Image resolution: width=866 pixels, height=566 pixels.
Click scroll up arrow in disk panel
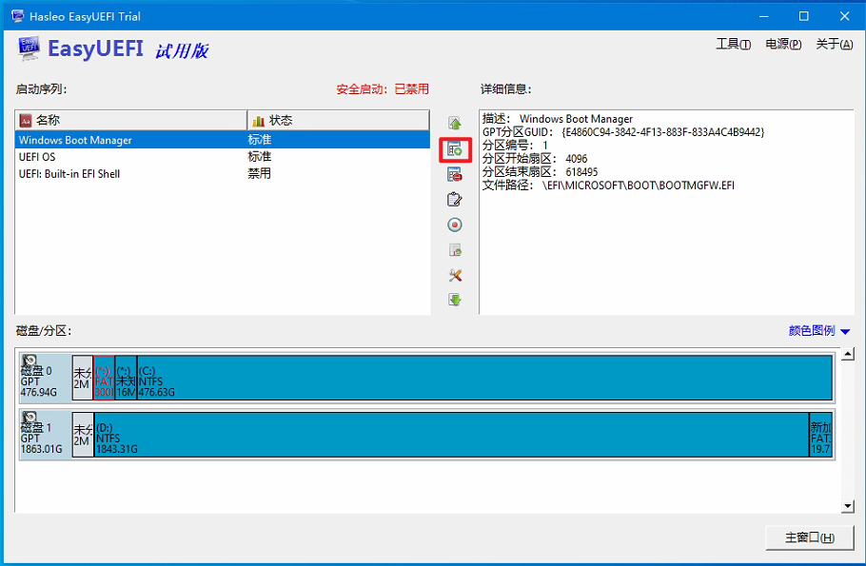pos(848,355)
